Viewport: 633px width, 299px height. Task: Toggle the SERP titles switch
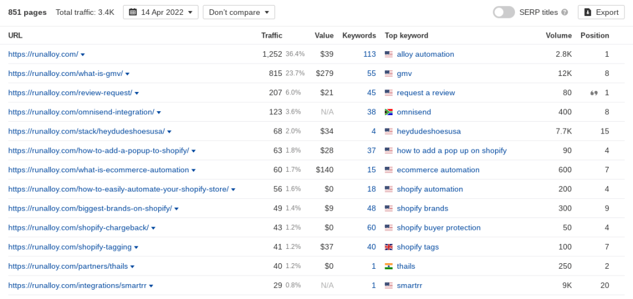pos(504,12)
